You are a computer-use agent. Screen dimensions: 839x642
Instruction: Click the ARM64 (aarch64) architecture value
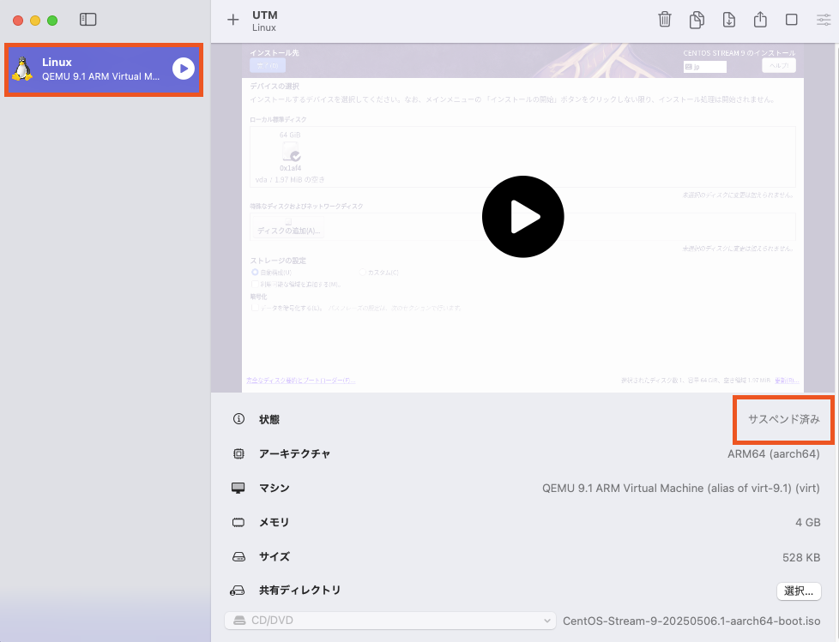pos(773,453)
